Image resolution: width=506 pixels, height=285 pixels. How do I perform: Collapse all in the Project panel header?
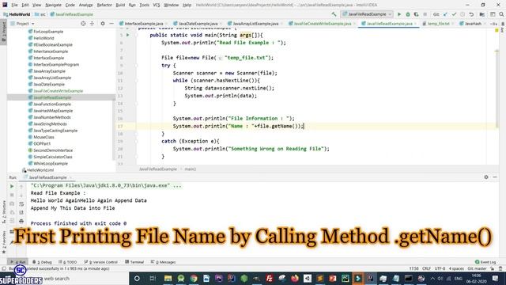tap(92, 24)
